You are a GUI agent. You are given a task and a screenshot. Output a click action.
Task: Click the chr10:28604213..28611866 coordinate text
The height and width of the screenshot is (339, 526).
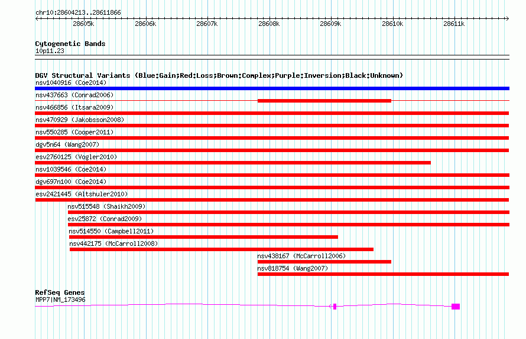click(78, 13)
